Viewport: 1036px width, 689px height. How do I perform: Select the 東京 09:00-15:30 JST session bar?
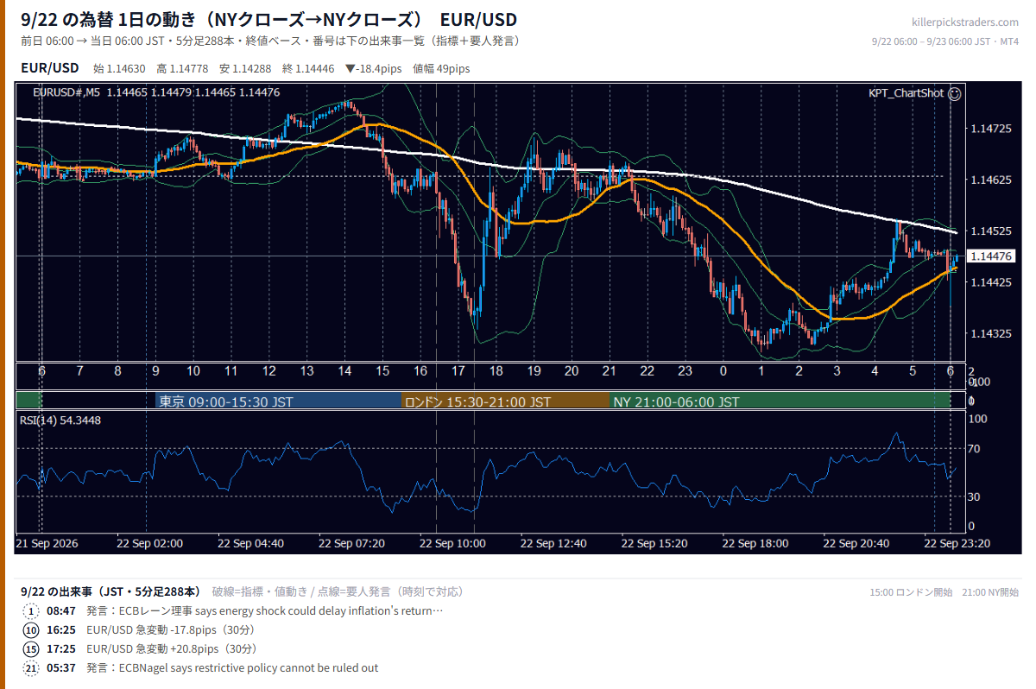[279, 401]
